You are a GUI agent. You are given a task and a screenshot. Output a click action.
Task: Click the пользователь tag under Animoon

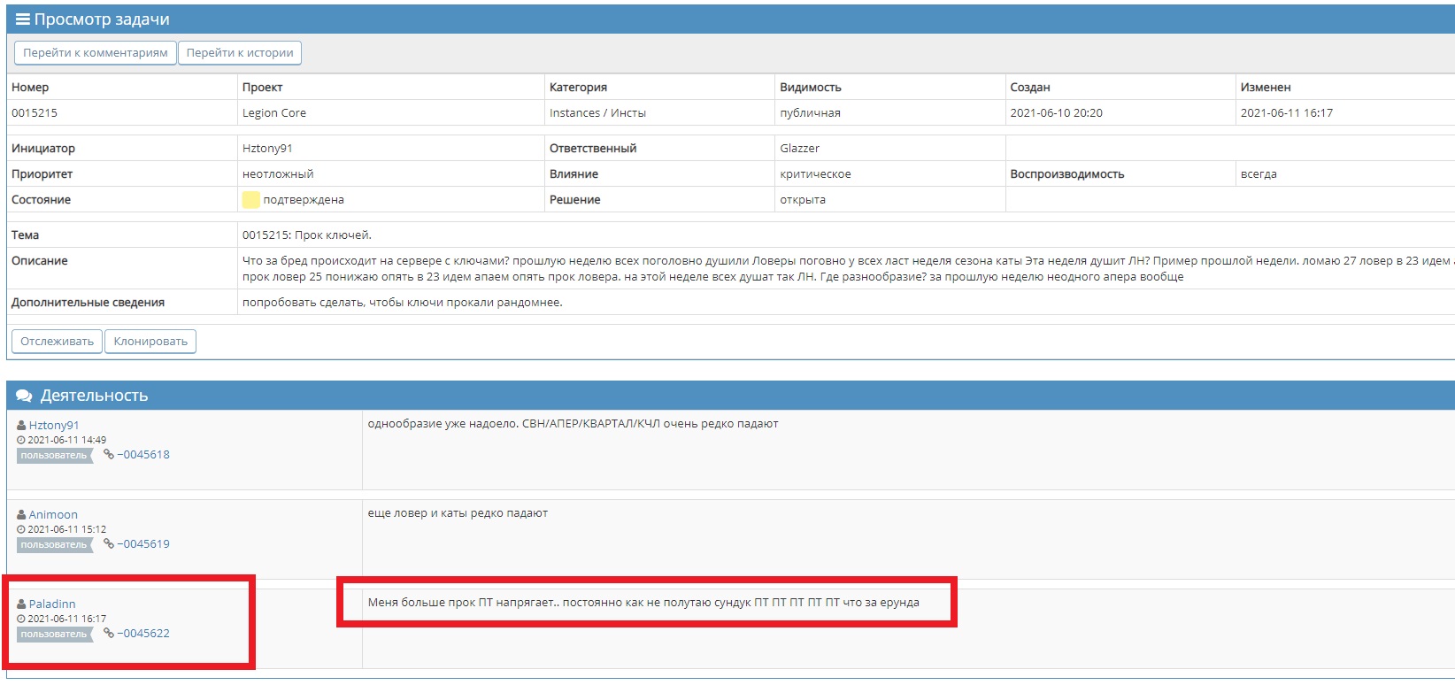pos(54,545)
